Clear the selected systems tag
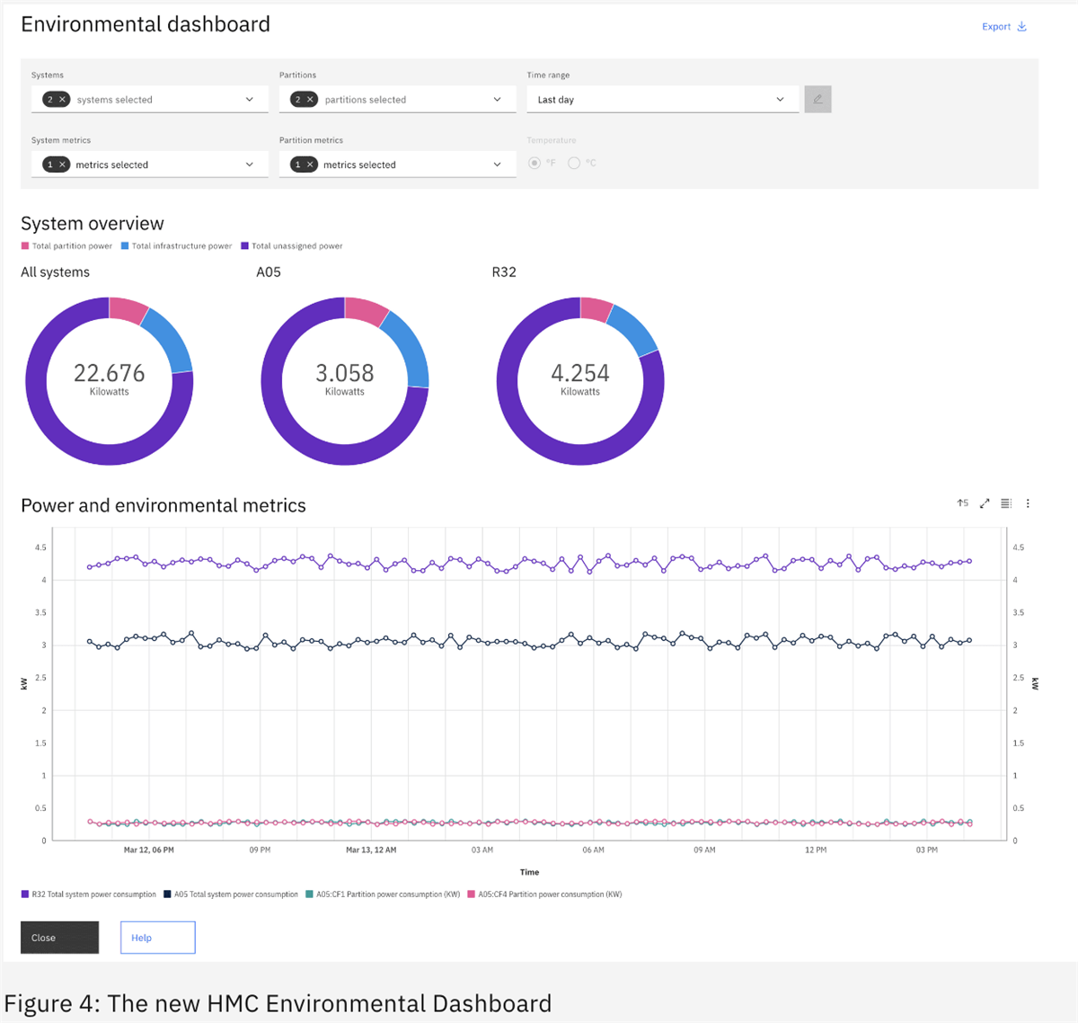The image size is (1078, 1023). click(x=62, y=100)
